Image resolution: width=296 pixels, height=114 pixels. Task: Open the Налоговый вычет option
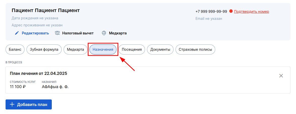click(78, 33)
